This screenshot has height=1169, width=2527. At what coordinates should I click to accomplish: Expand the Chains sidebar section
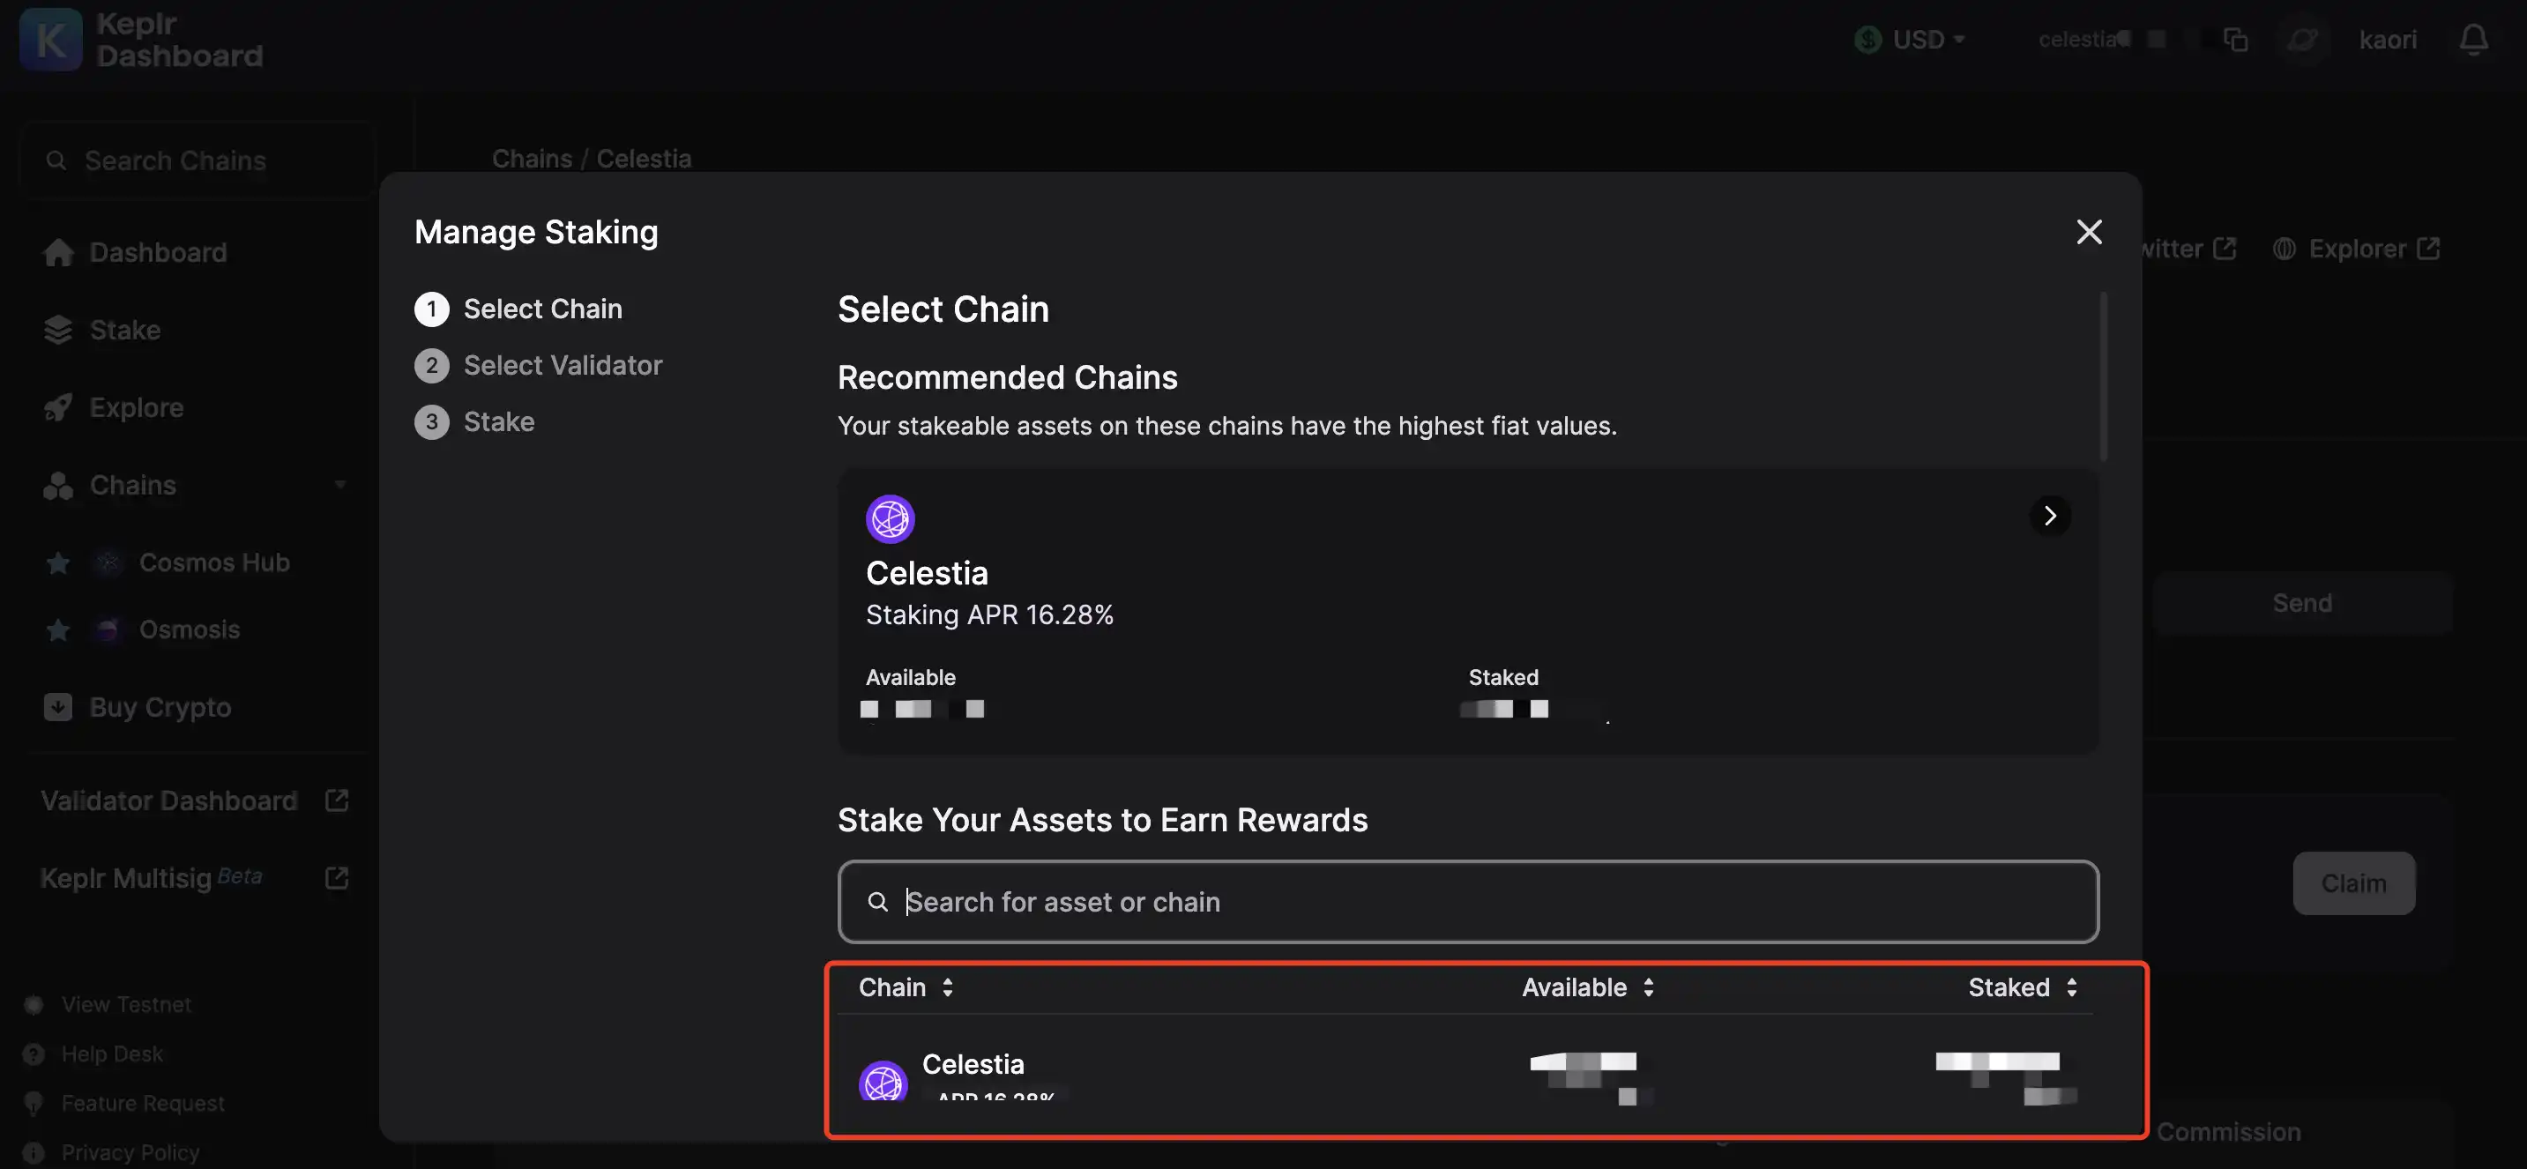pyautogui.click(x=340, y=485)
